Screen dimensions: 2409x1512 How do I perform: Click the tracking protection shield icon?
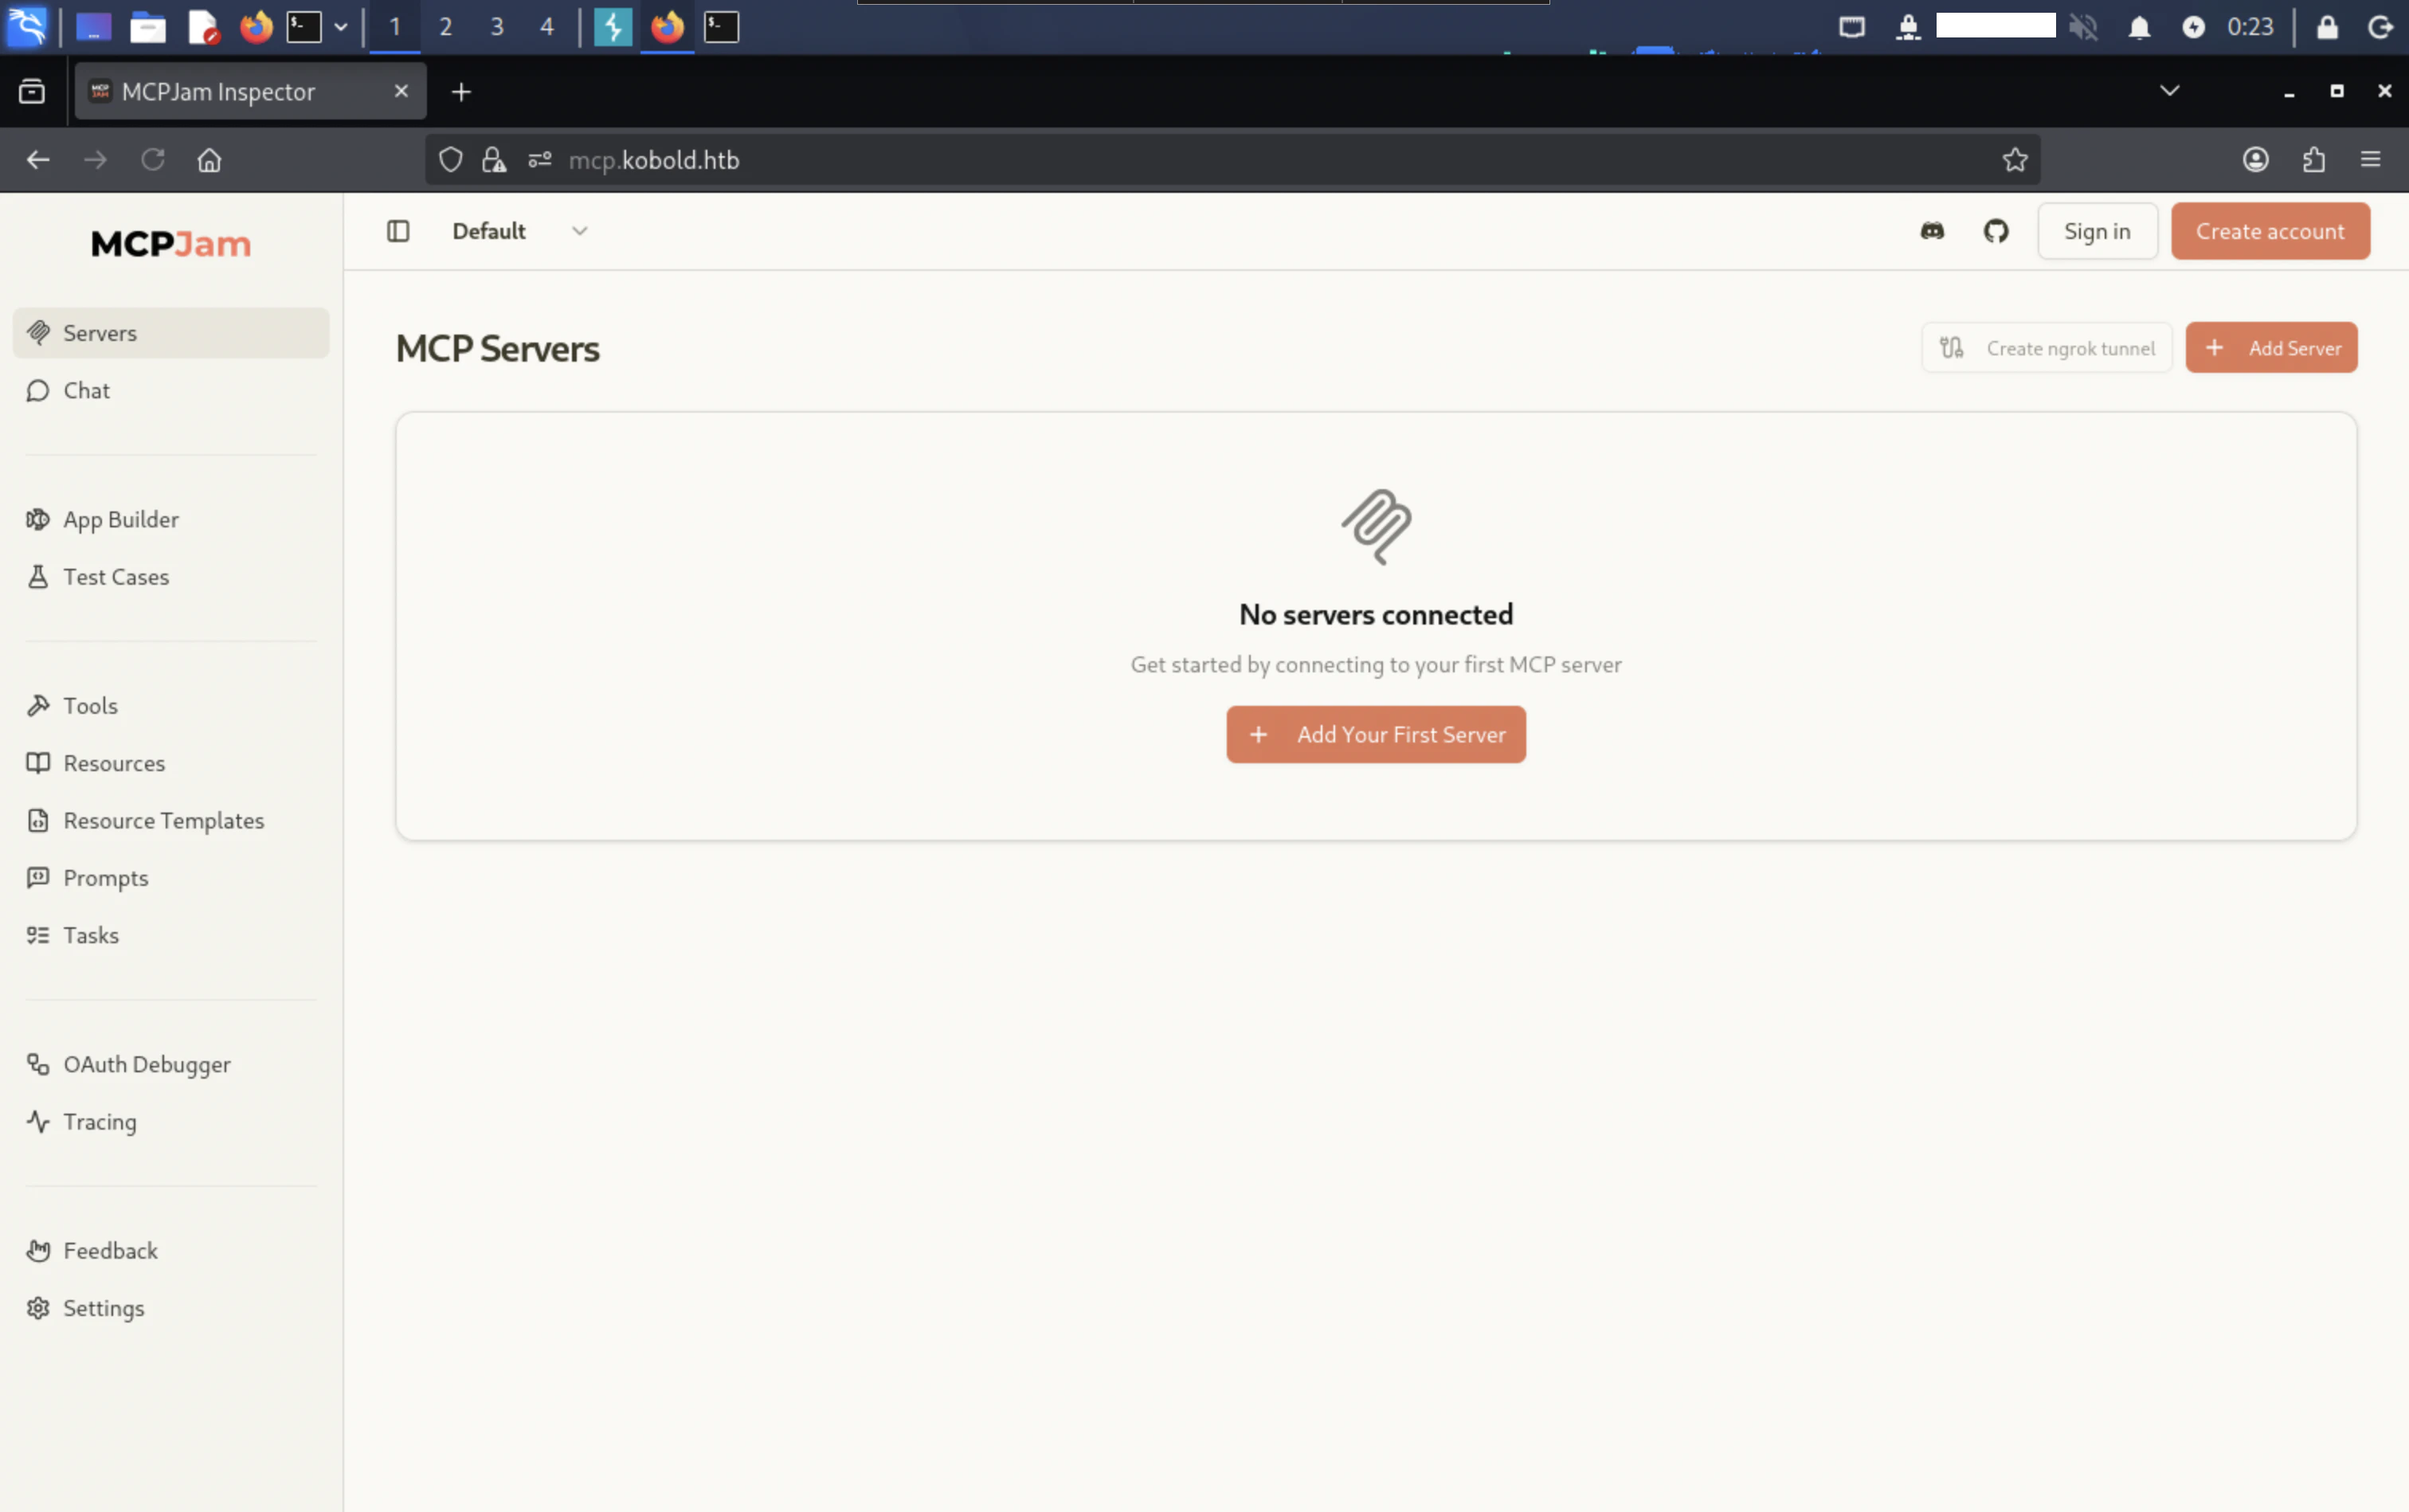[x=451, y=160]
